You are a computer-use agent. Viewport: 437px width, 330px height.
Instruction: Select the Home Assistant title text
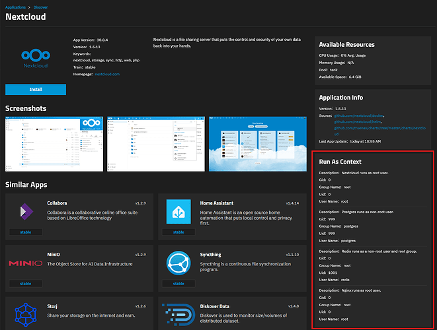217,203
